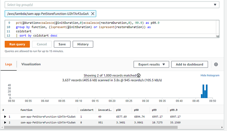Open the Export results dropdown
227x131 pixels.
pyautogui.click(x=151, y=64)
